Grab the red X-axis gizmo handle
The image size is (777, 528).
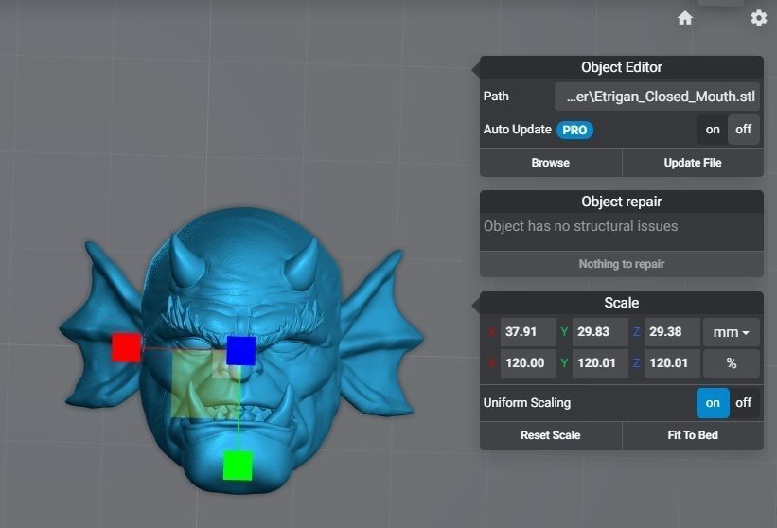click(126, 347)
